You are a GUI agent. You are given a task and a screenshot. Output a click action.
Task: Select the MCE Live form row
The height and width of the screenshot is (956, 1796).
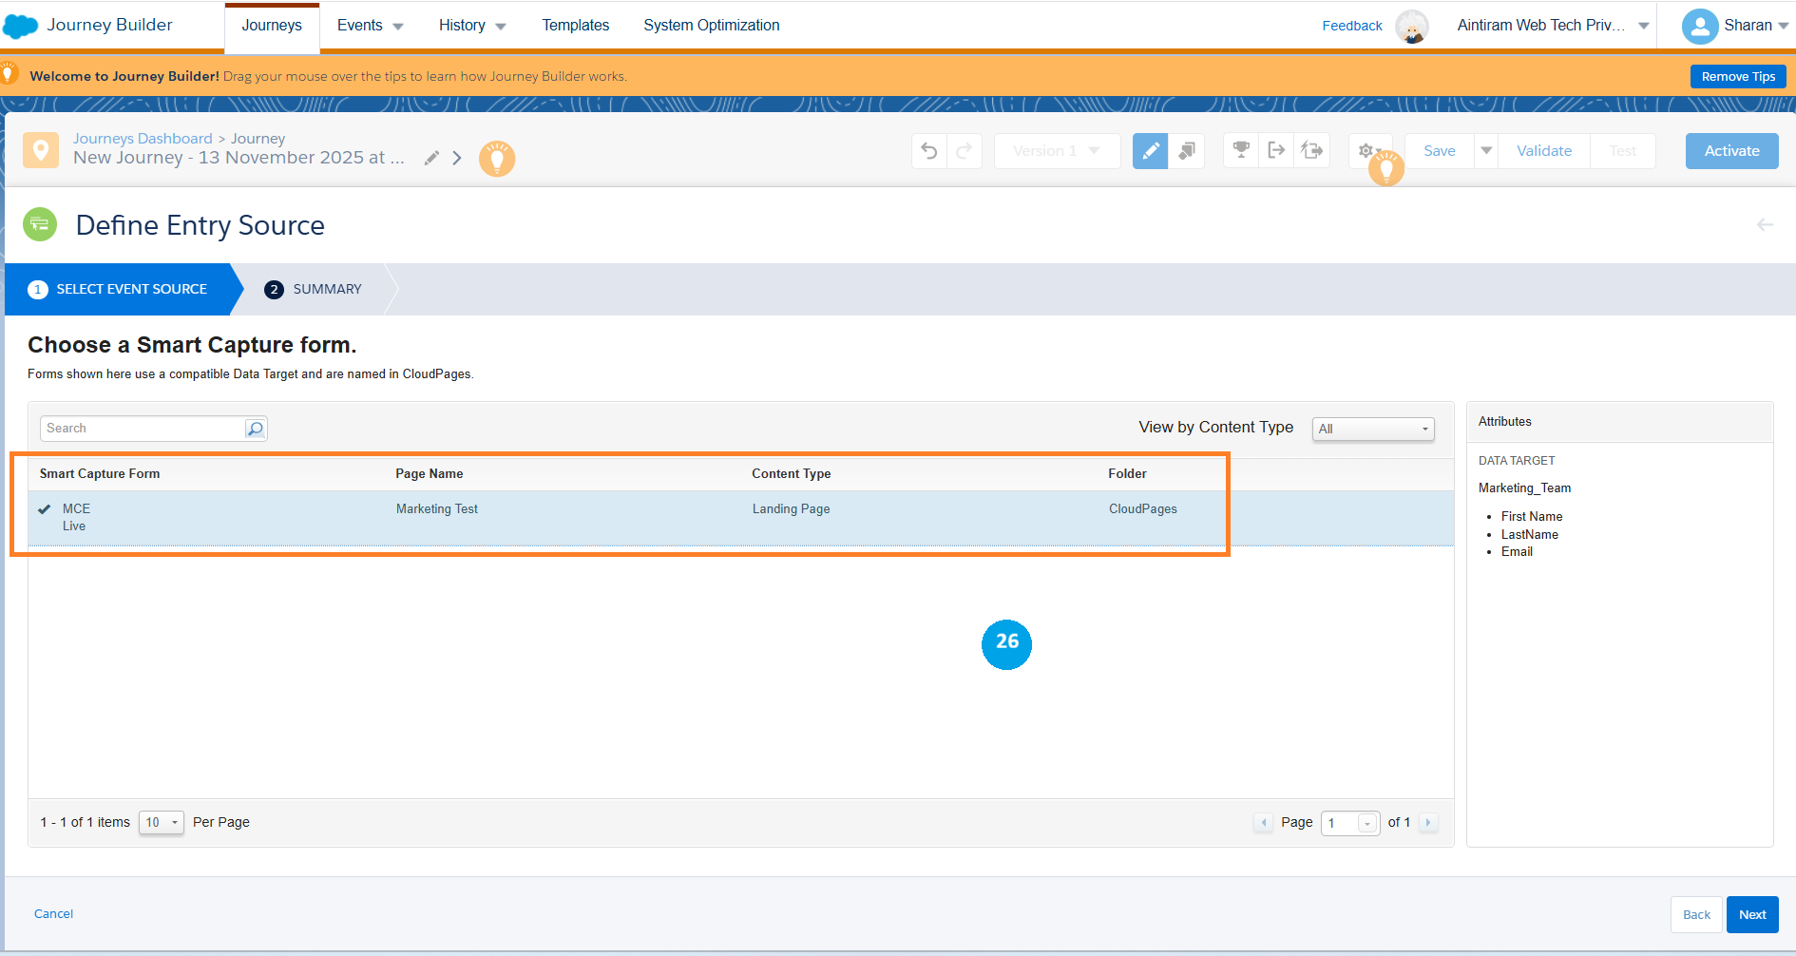point(437,517)
